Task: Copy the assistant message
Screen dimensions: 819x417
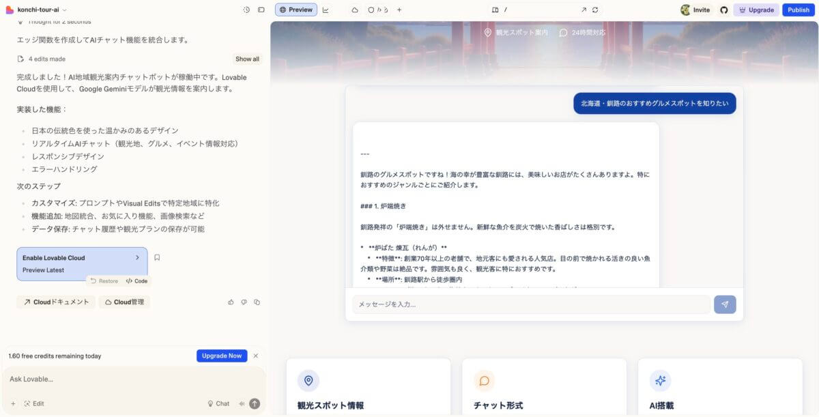Action: (x=257, y=302)
